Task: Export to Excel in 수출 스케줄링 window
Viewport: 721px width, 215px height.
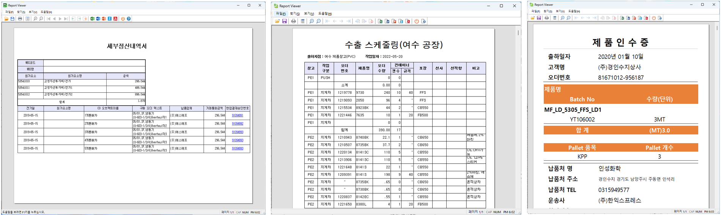Action: pos(380,21)
